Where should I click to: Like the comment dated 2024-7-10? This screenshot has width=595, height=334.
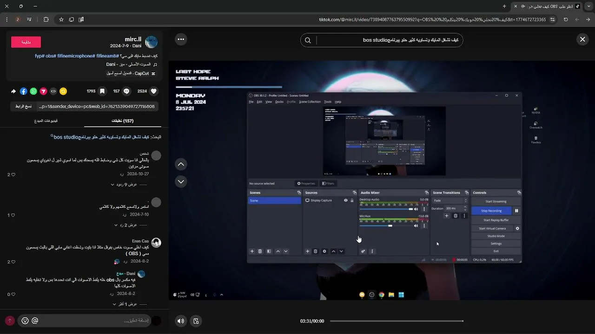click(13, 215)
